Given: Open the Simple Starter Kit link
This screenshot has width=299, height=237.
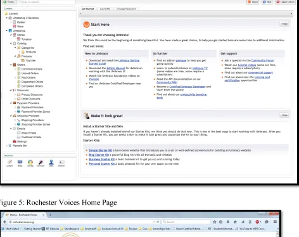Looking at the screenshot, I should (x=100, y=150).
